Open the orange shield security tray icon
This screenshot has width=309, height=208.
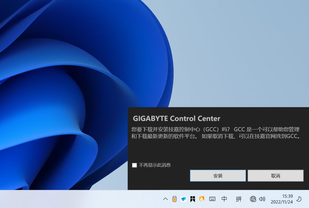pos(201,199)
